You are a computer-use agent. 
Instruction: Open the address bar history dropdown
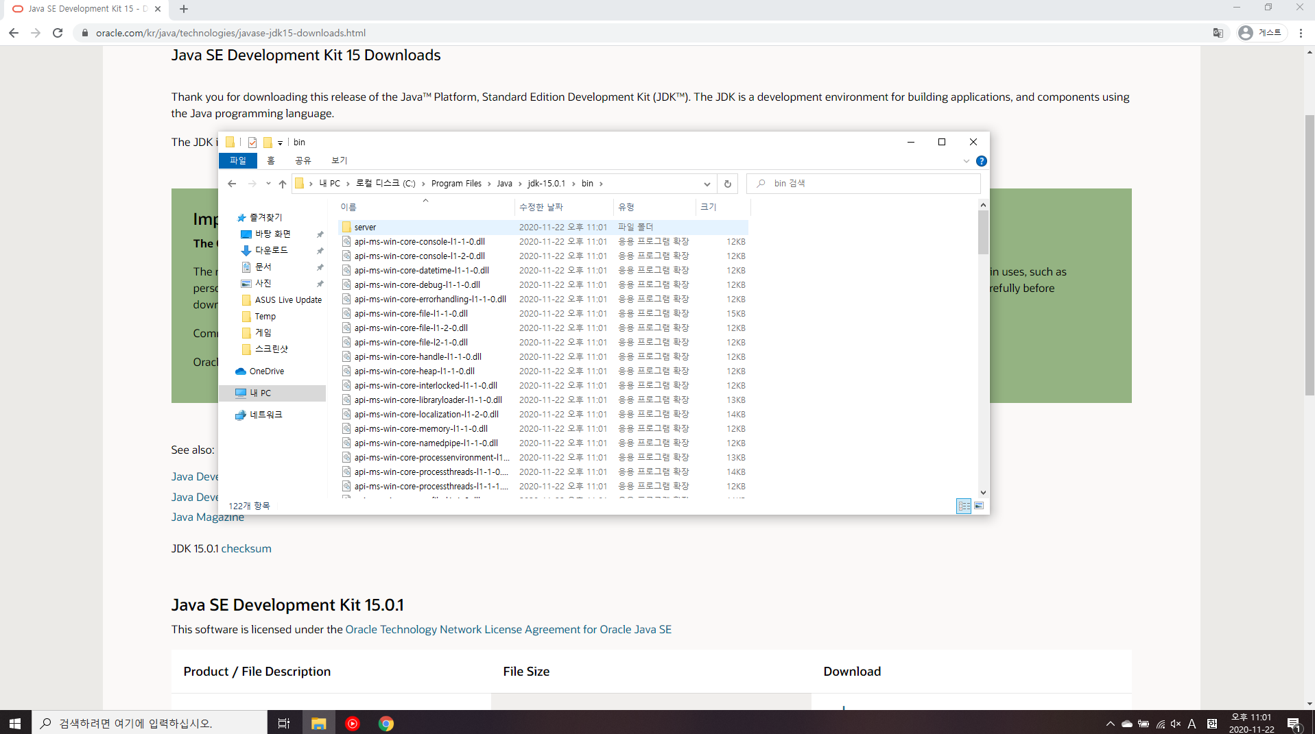[707, 184]
